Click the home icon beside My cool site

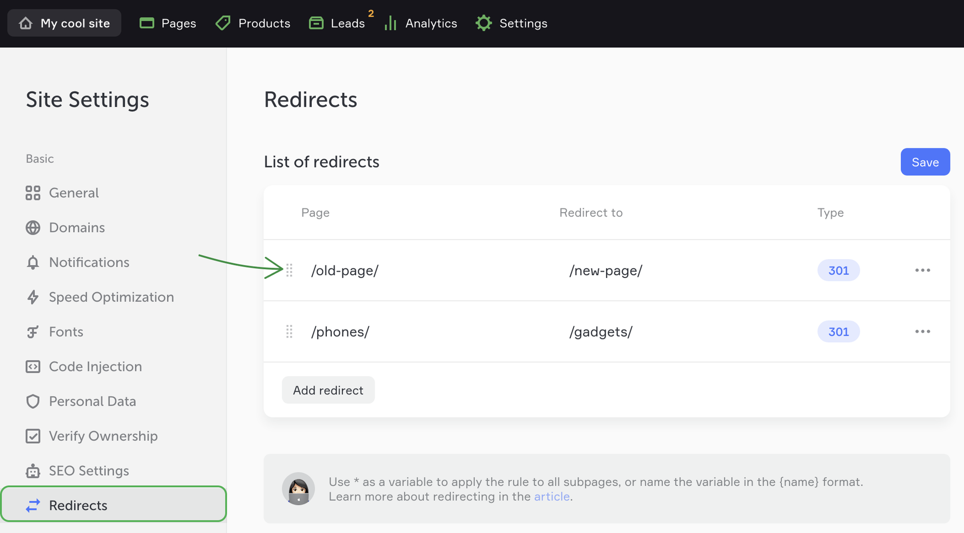(26, 23)
